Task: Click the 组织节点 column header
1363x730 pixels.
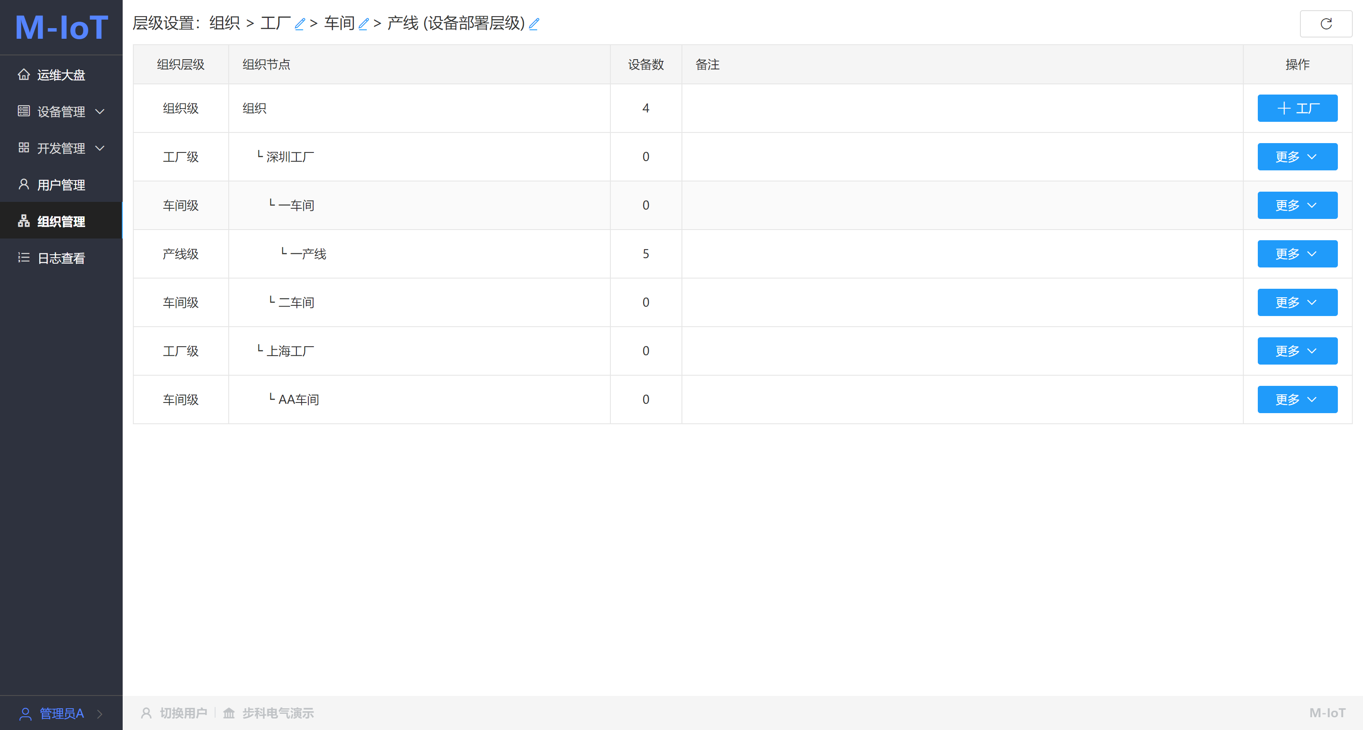Action: [x=419, y=65]
